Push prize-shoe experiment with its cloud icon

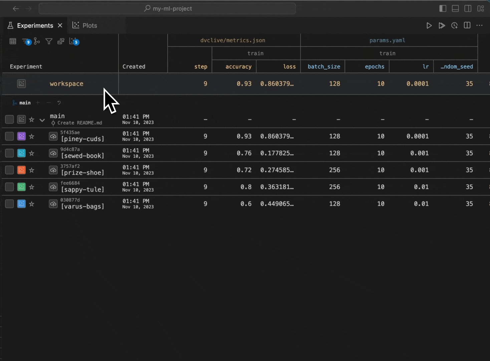pos(53,170)
